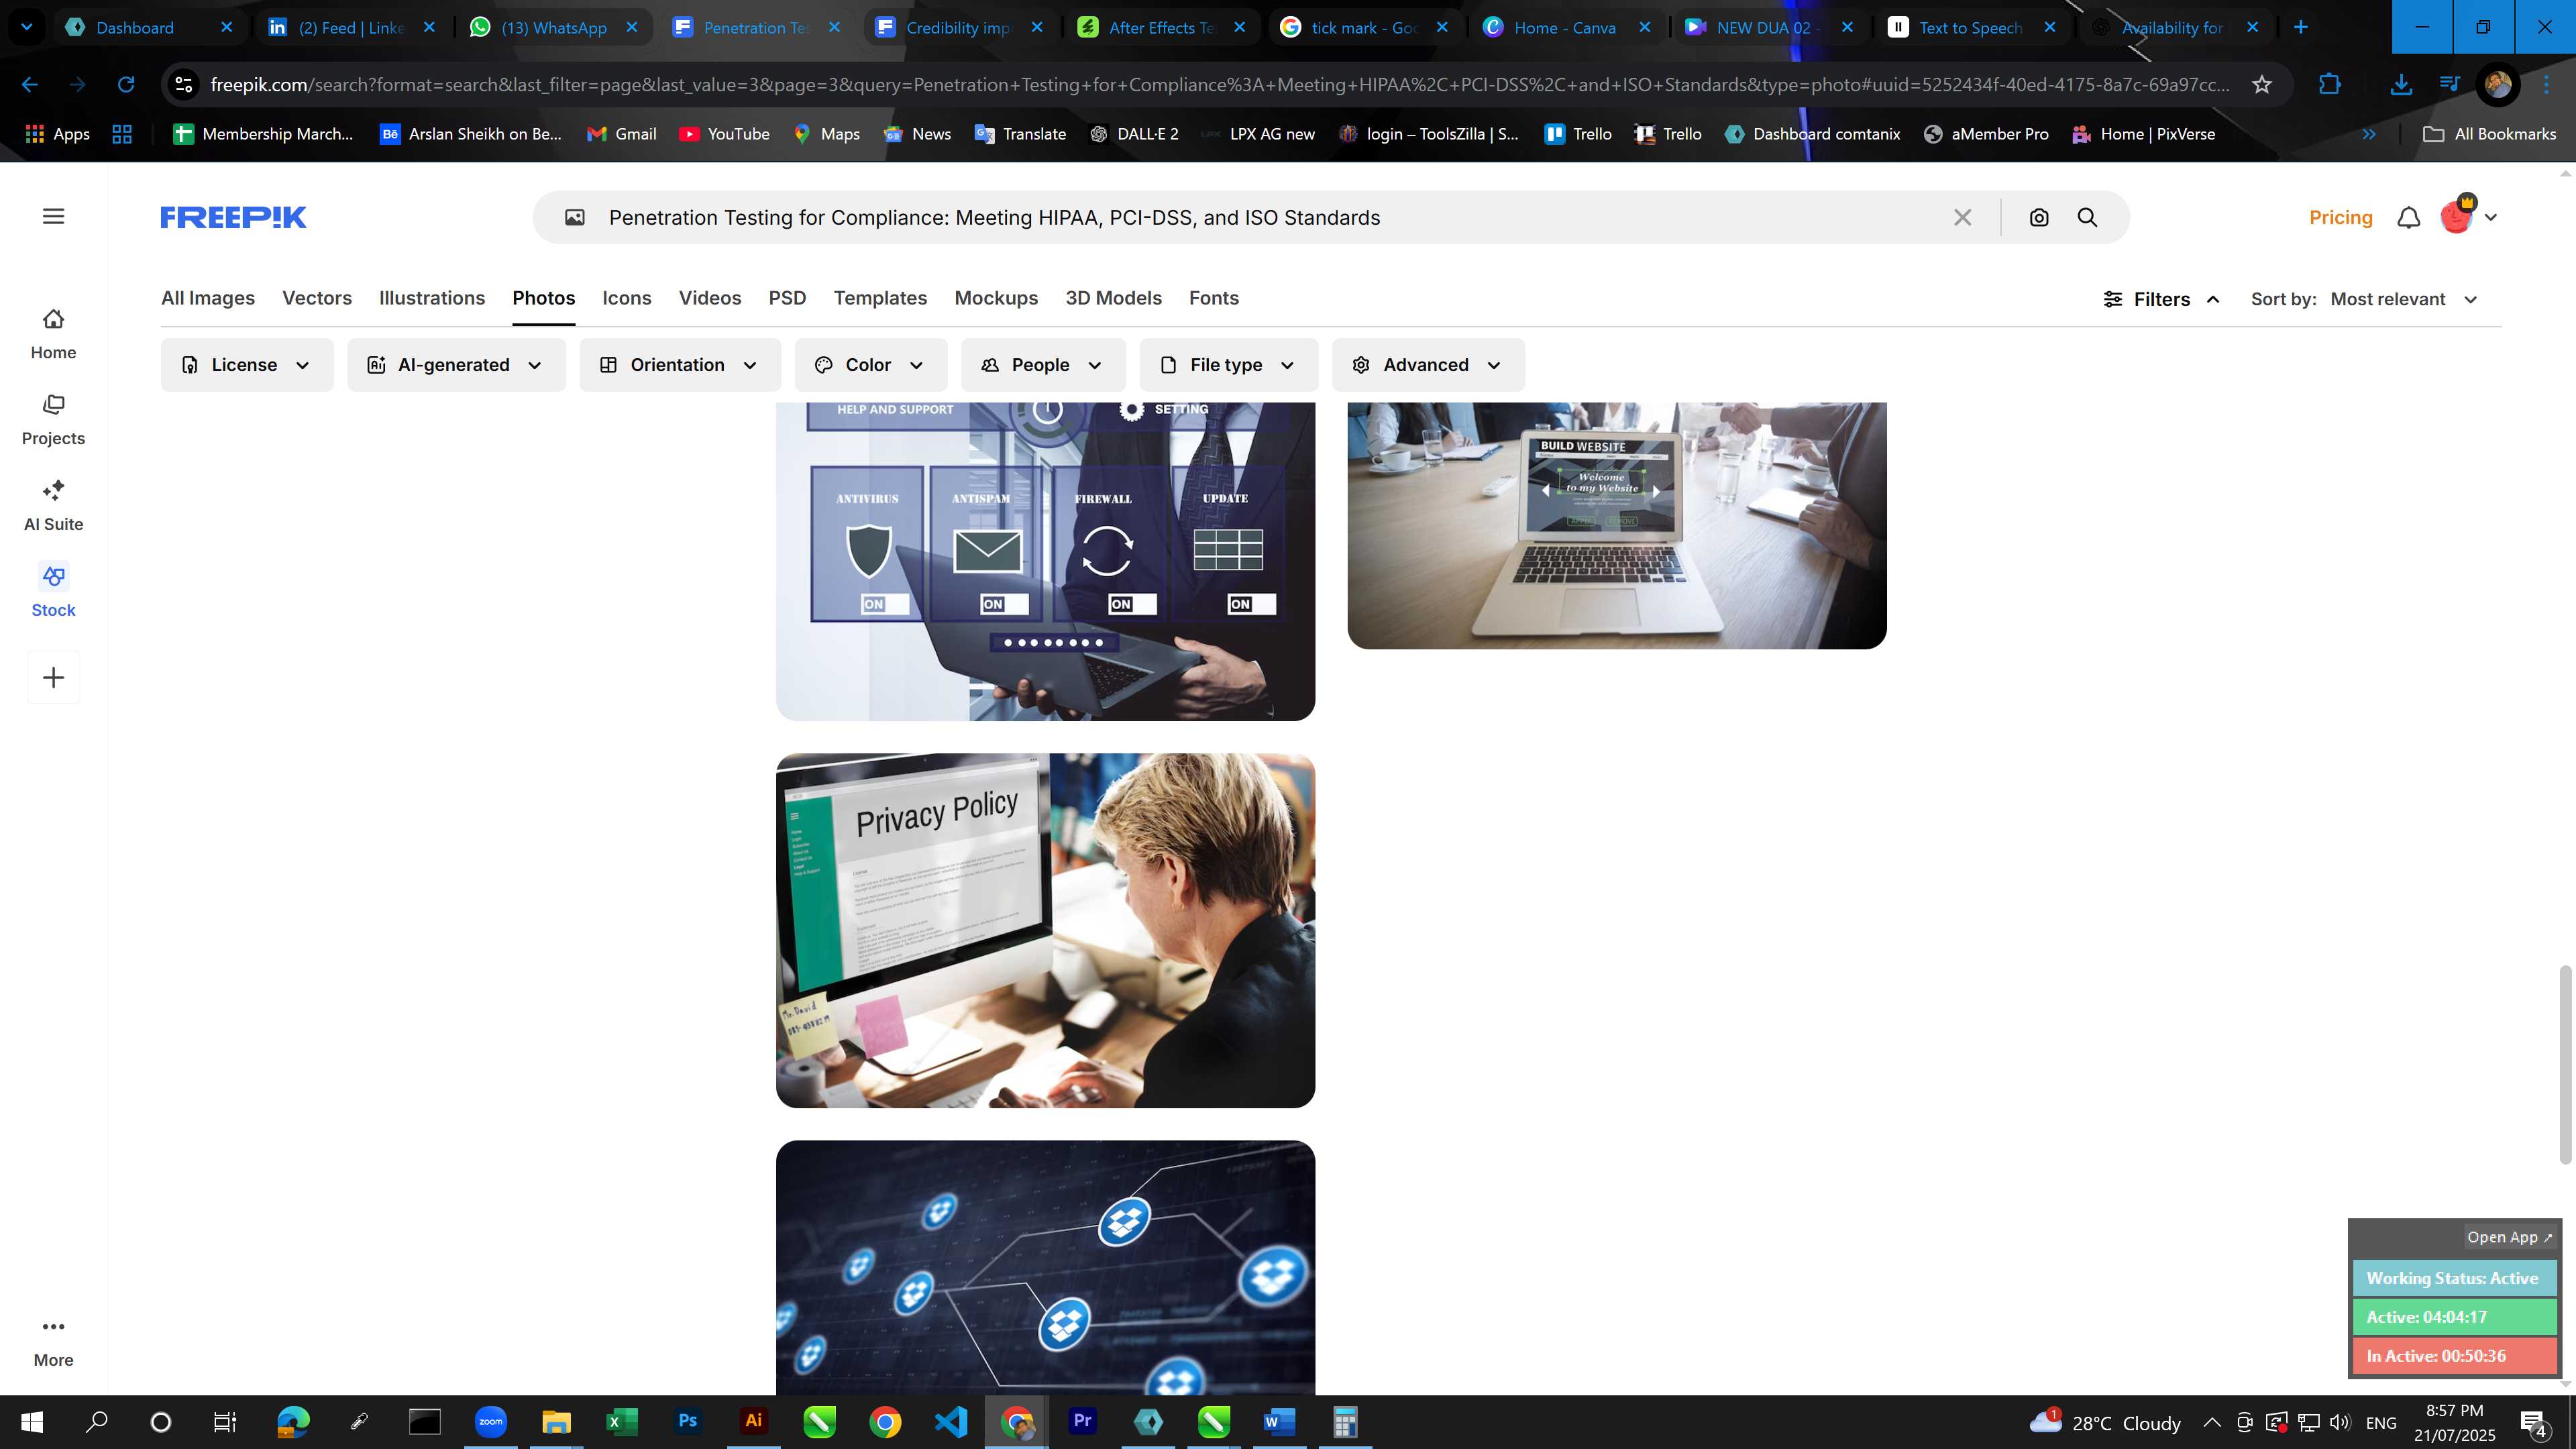This screenshot has height=1449, width=2576.
Task: Open the Privacy Policy photo thumbnail
Action: tap(1045, 930)
